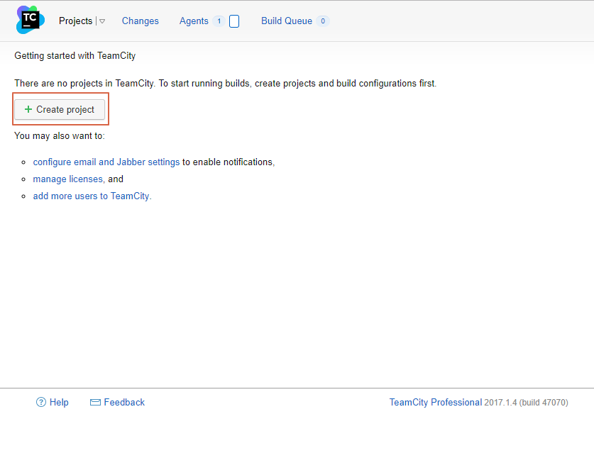Open the Agents tab

194,21
